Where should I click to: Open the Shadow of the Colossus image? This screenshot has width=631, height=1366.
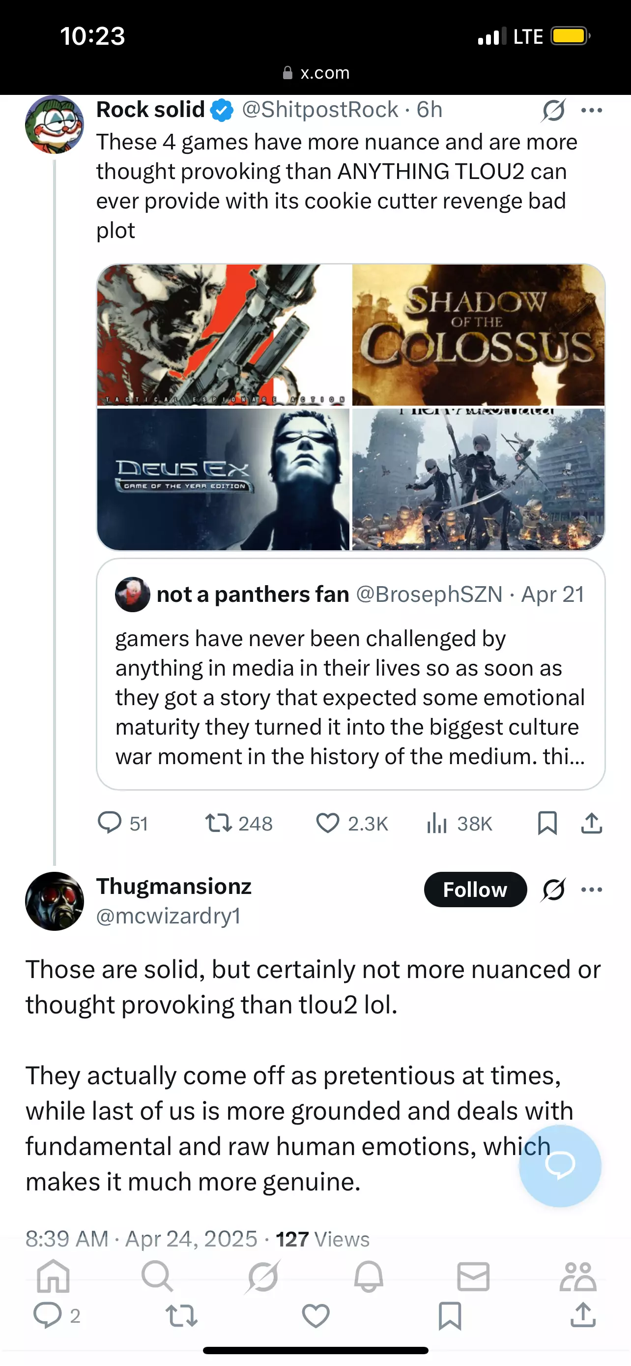coord(479,335)
